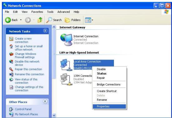Open the Back button history dropdown arrow
This screenshot has height=118, width=172.
tap(21, 20)
